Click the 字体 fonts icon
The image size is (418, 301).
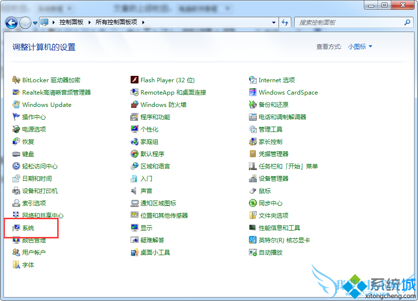pyautogui.click(x=16, y=265)
